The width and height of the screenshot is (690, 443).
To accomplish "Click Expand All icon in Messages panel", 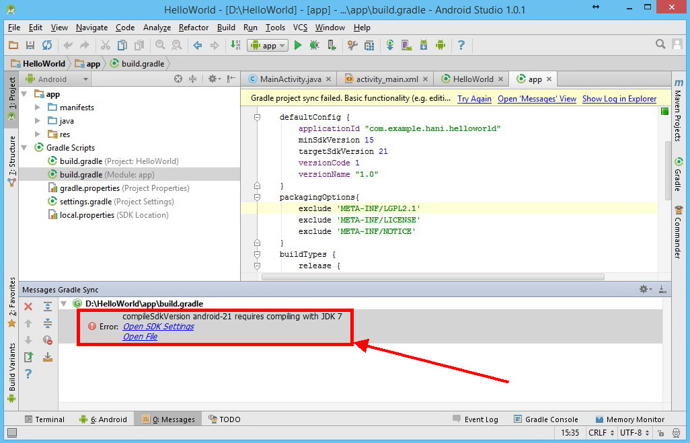I will pos(48,307).
